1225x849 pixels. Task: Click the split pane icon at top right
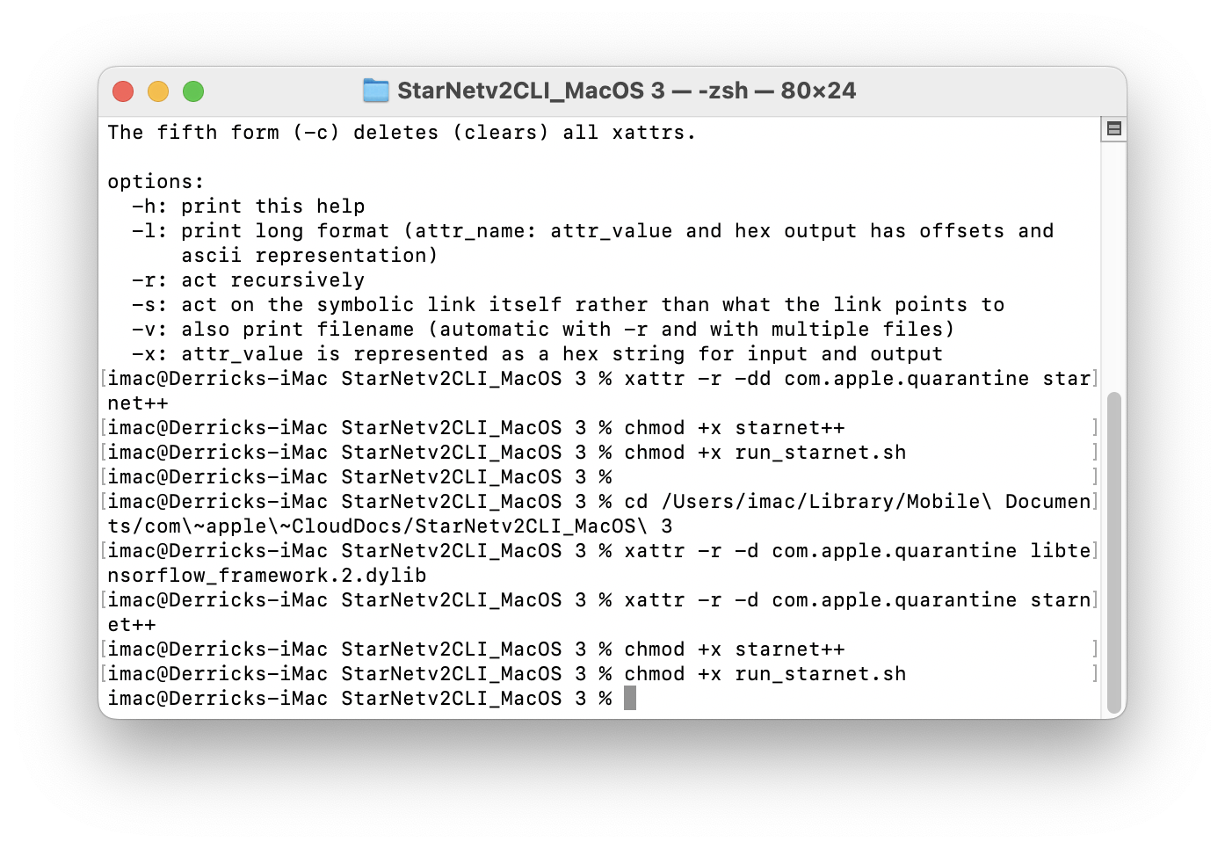pyautogui.click(x=1113, y=129)
